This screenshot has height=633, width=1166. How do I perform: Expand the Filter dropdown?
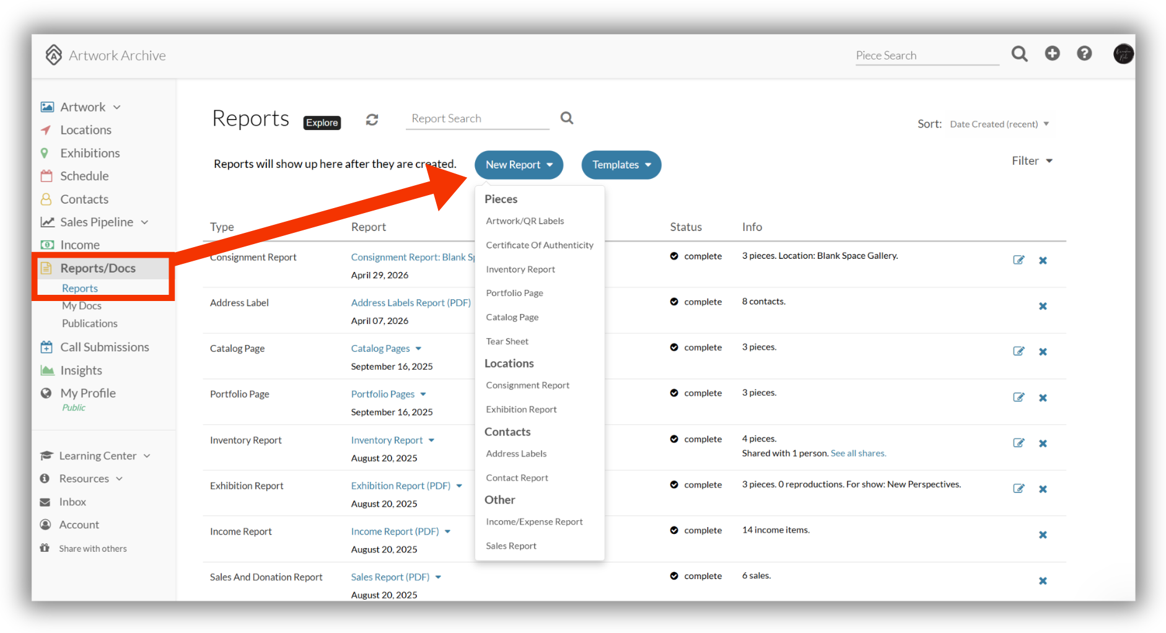pyautogui.click(x=1032, y=161)
